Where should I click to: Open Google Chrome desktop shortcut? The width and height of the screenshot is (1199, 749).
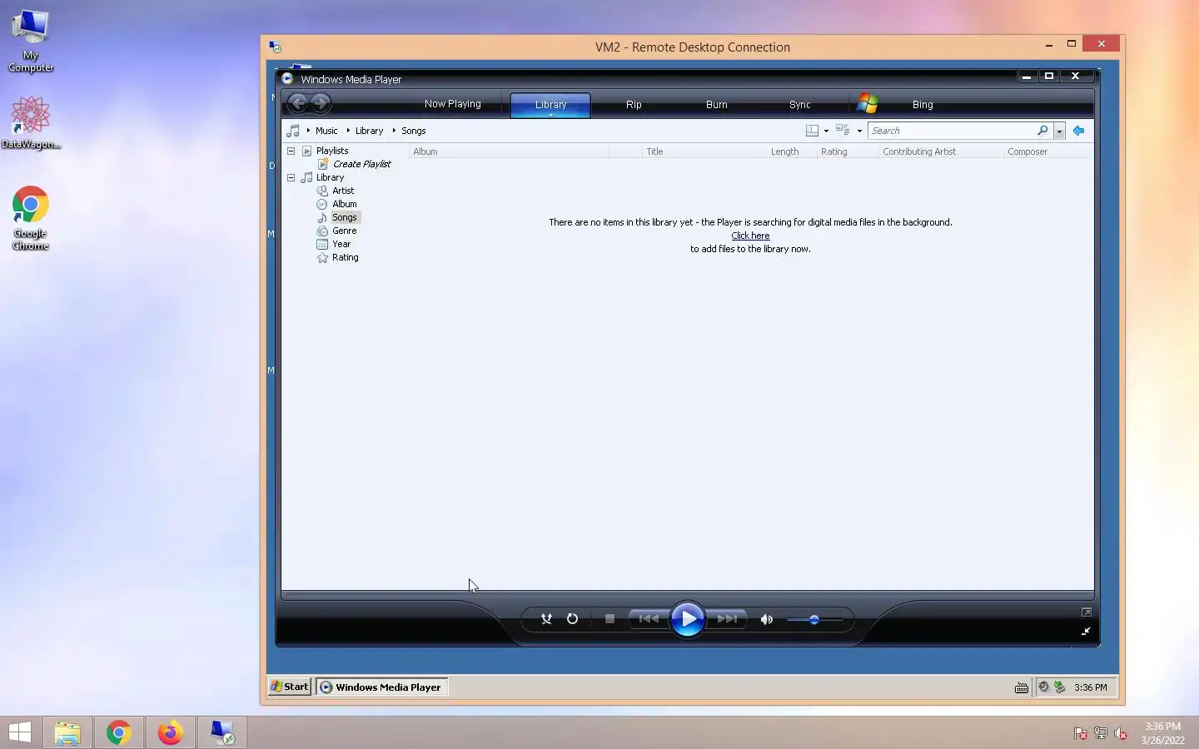pyautogui.click(x=30, y=218)
